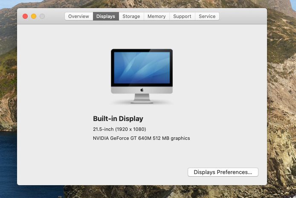Open the Storage tab
The image size is (296, 198).
click(131, 16)
